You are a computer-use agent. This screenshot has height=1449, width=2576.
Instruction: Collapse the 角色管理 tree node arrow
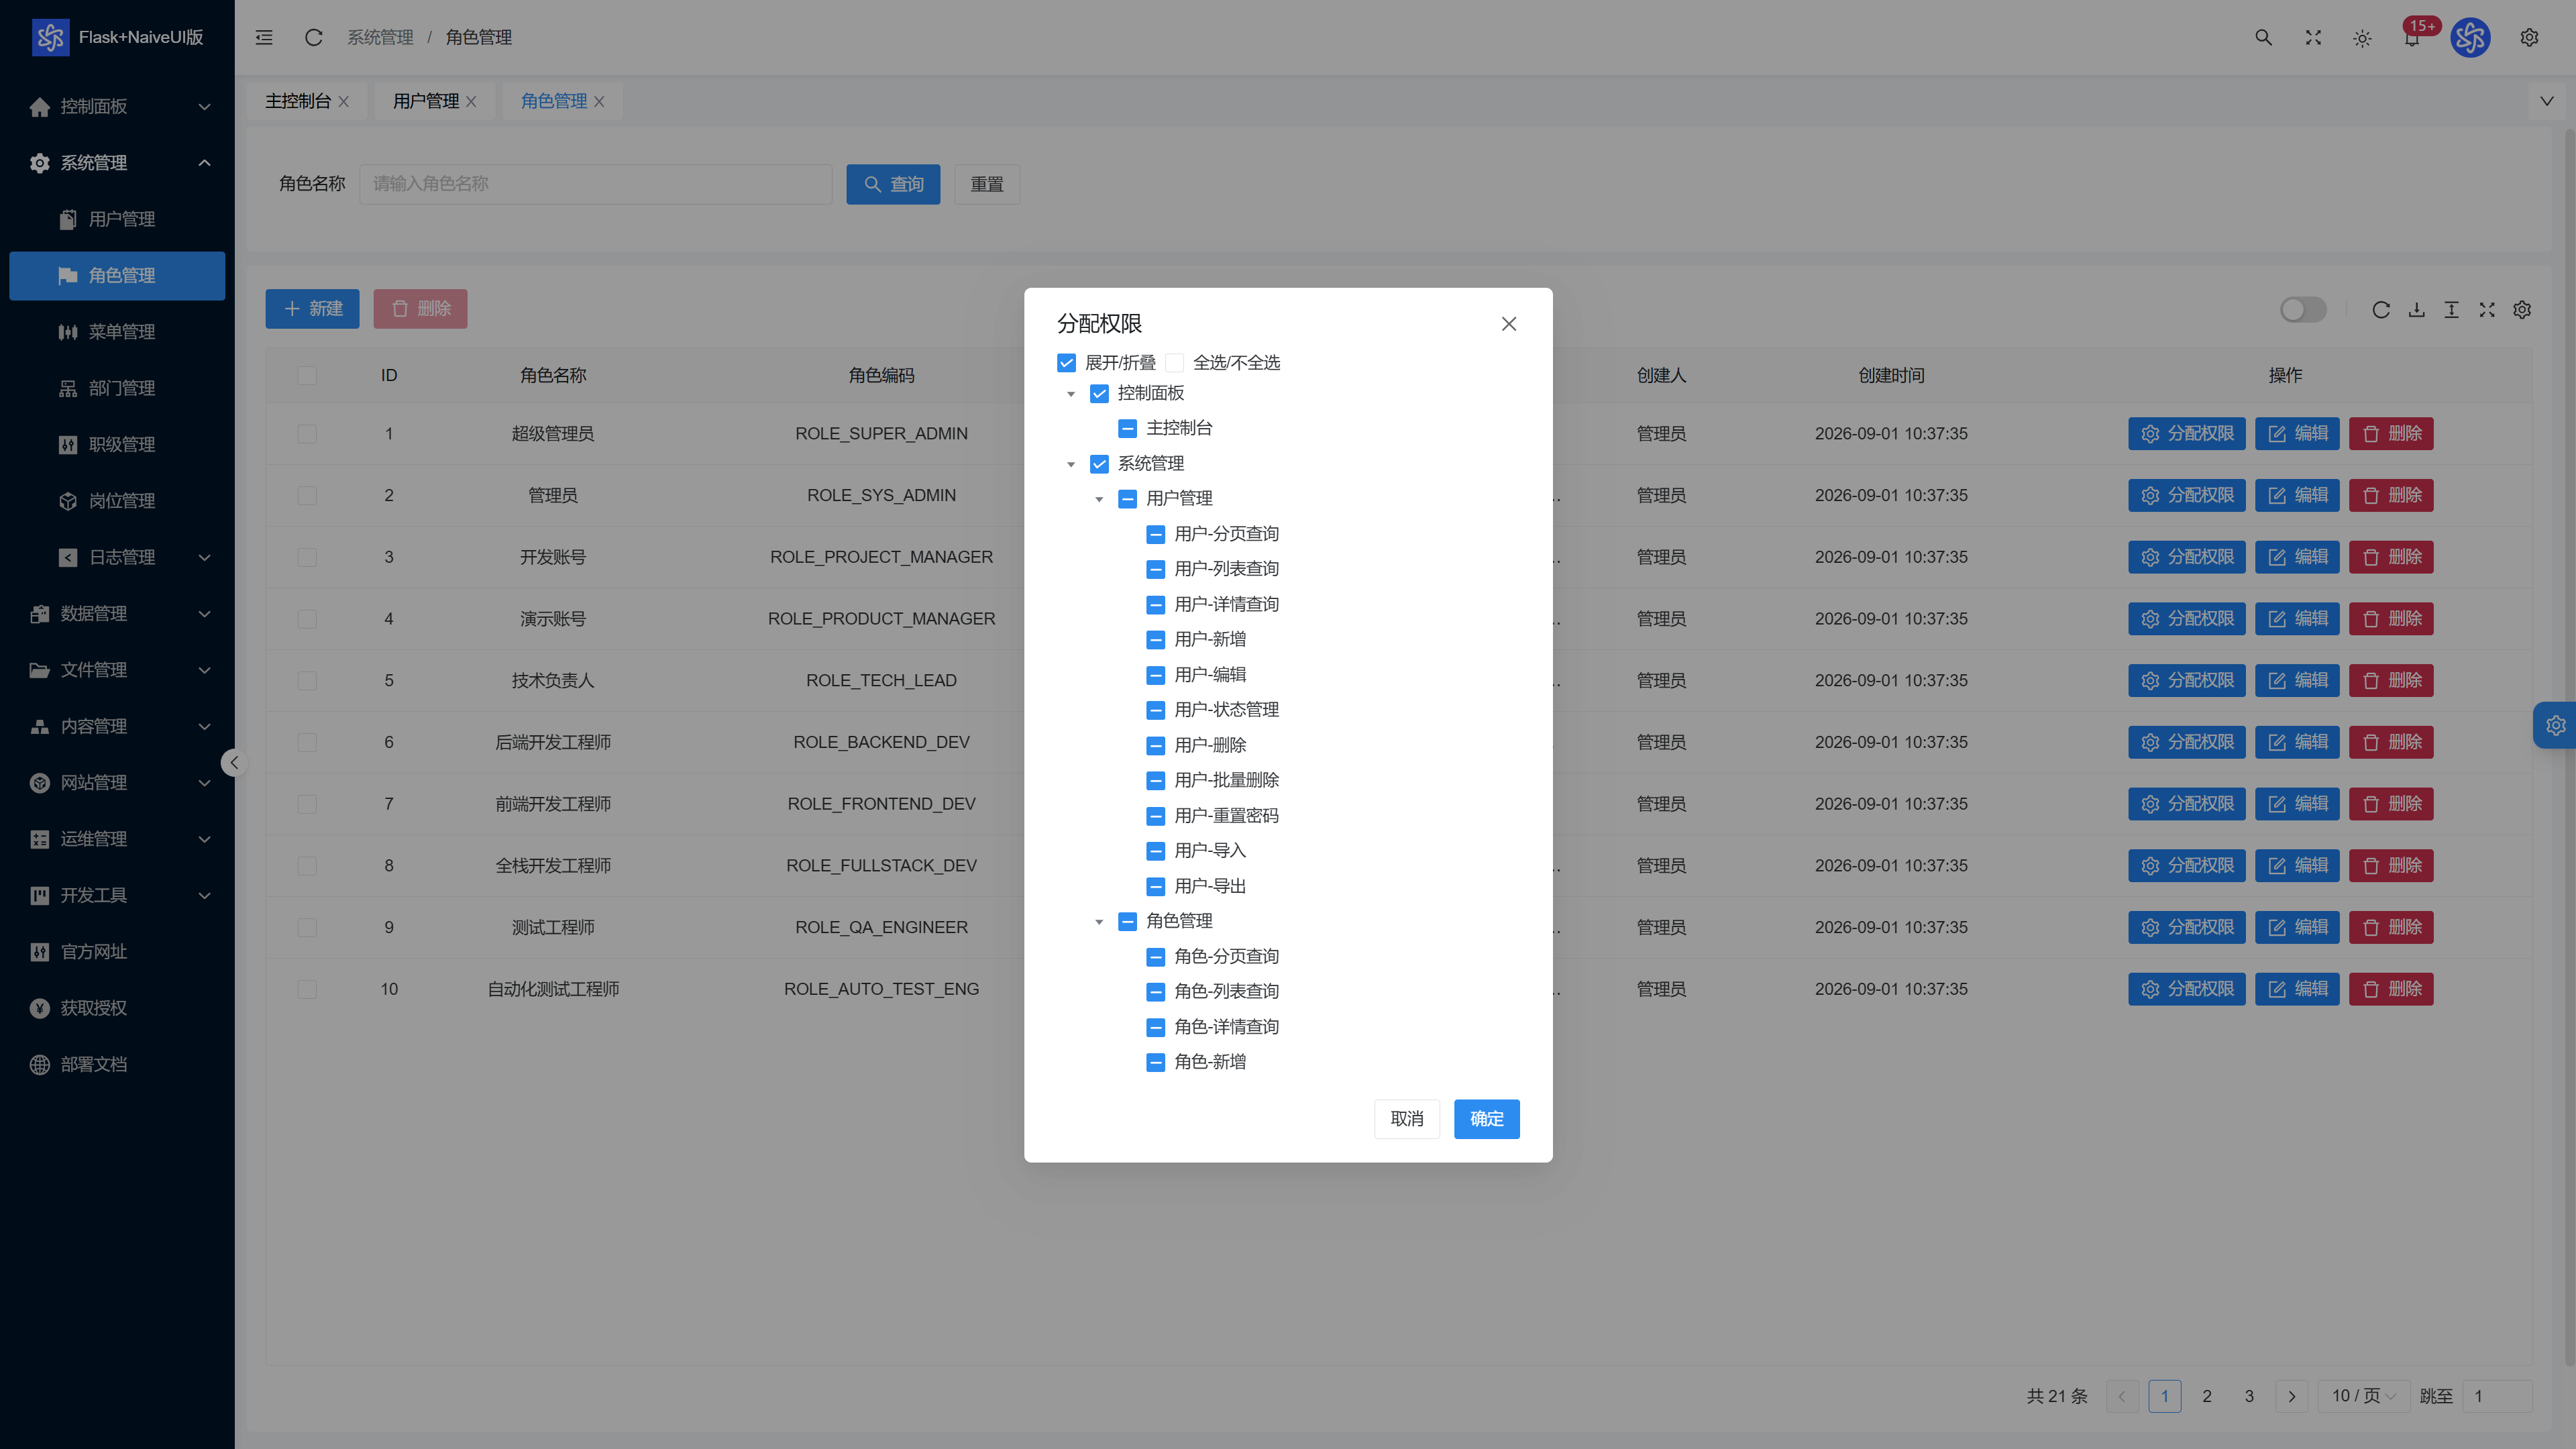coord(1099,921)
